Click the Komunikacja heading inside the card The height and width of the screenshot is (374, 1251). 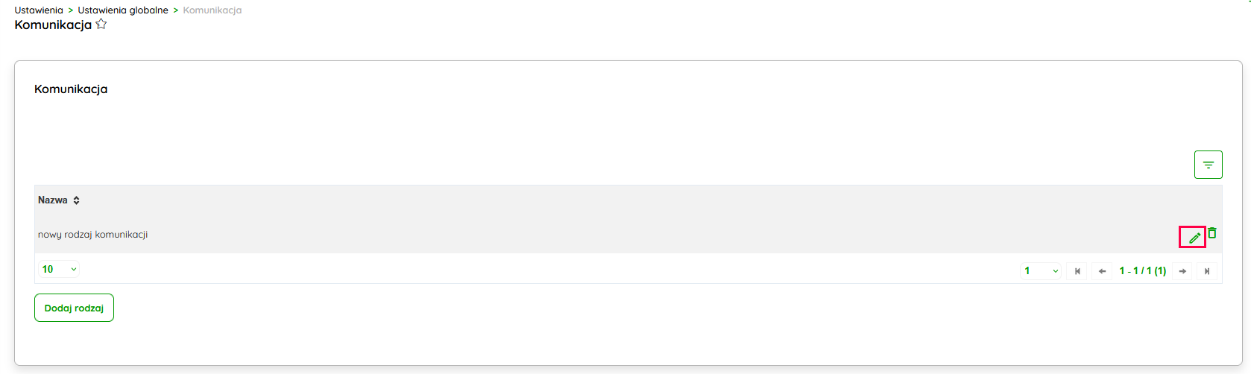click(x=71, y=89)
